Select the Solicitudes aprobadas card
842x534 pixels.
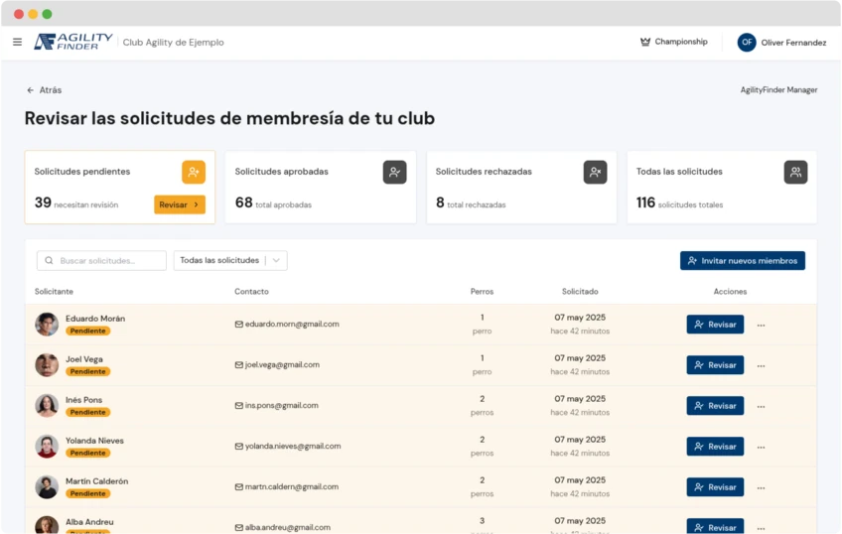click(320, 187)
